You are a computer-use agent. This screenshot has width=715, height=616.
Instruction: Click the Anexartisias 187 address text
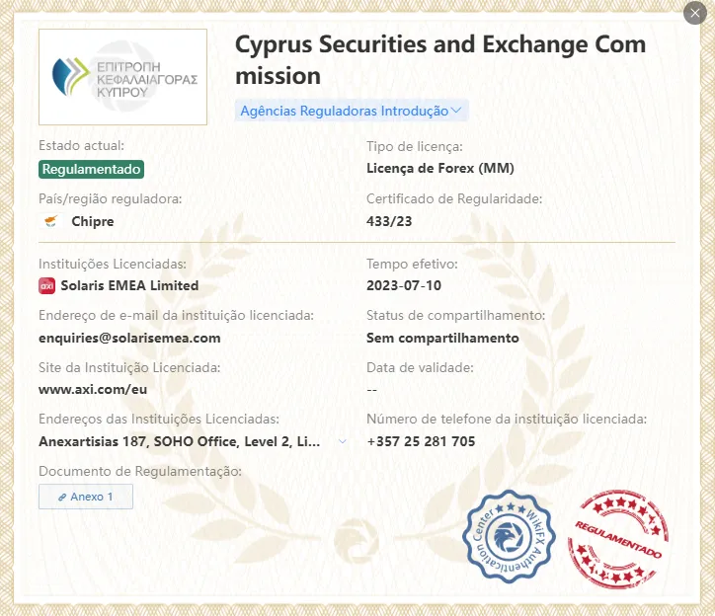[179, 441]
